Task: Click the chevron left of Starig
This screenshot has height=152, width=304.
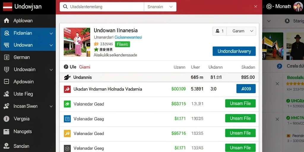Action: click(269, 21)
